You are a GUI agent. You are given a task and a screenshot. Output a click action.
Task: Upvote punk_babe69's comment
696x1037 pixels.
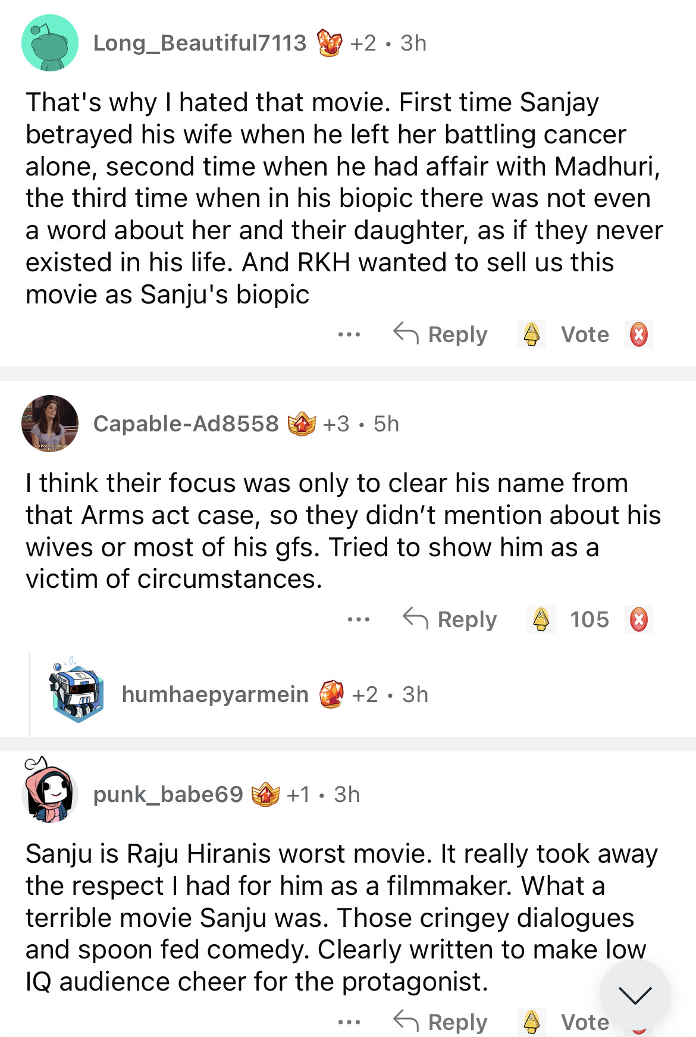point(531,1022)
